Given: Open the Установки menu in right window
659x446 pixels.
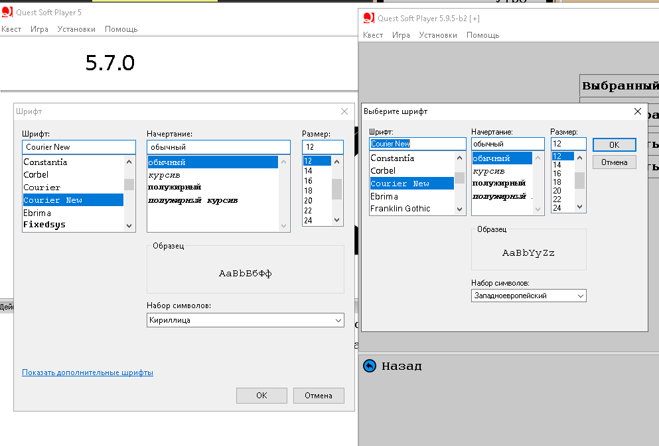Looking at the screenshot, I should pyautogui.click(x=438, y=35).
